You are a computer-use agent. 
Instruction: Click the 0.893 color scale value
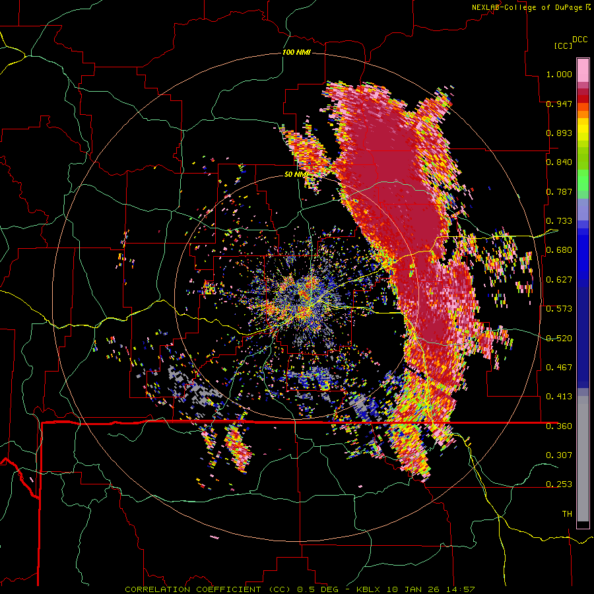[559, 133]
